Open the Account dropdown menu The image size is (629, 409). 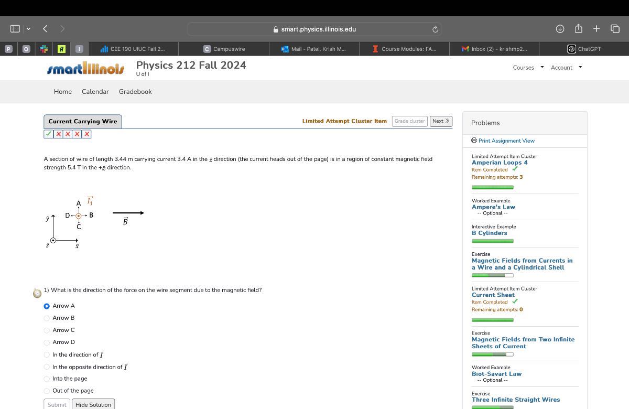(567, 68)
